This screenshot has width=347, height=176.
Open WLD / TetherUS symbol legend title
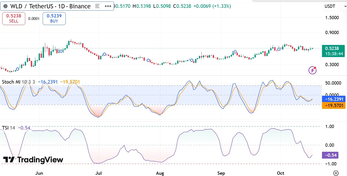pyautogui.click(x=50, y=6)
